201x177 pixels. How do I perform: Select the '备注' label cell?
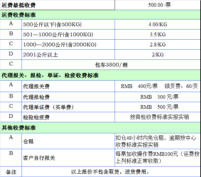(x=11, y=172)
